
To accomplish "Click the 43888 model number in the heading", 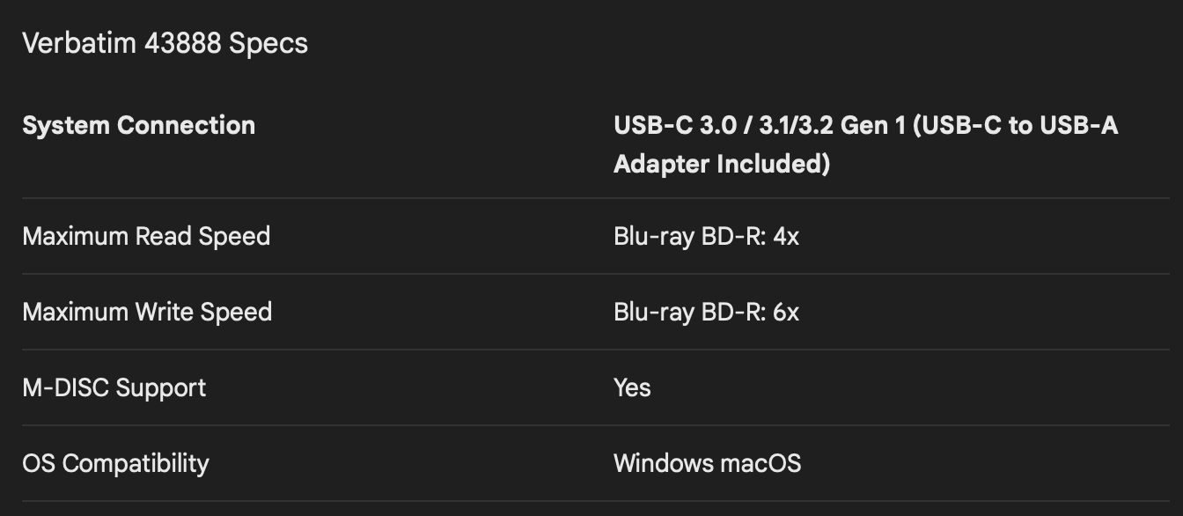I will pyautogui.click(x=182, y=43).
